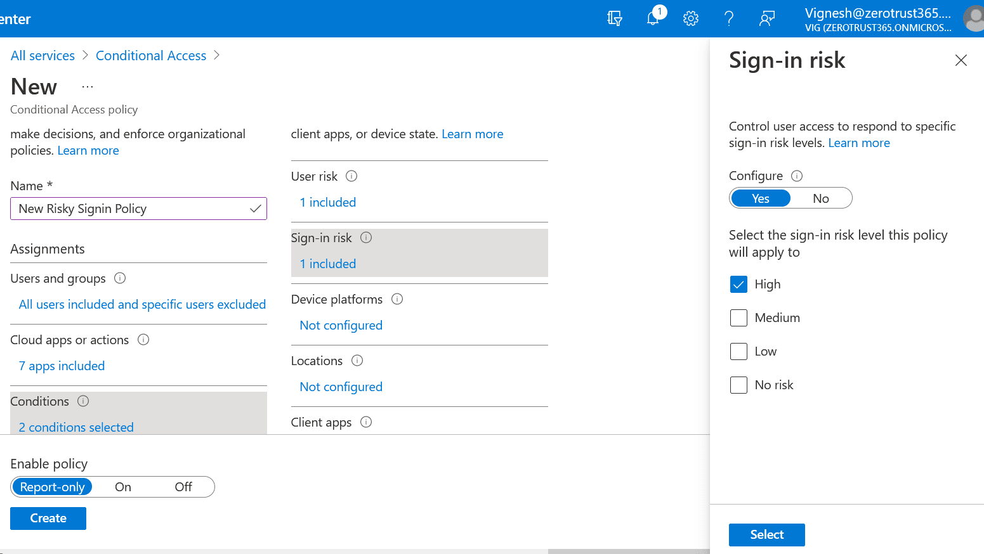984x554 pixels.
Task: Click the Select button
Action: click(x=767, y=534)
